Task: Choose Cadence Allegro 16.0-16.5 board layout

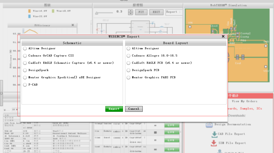Action: pyautogui.click(x=128, y=56)
